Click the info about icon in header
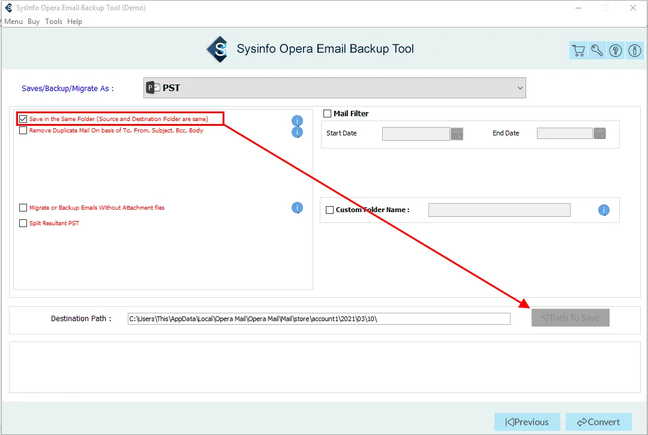Viewport: 648px width, 435px height. point(634,50)
